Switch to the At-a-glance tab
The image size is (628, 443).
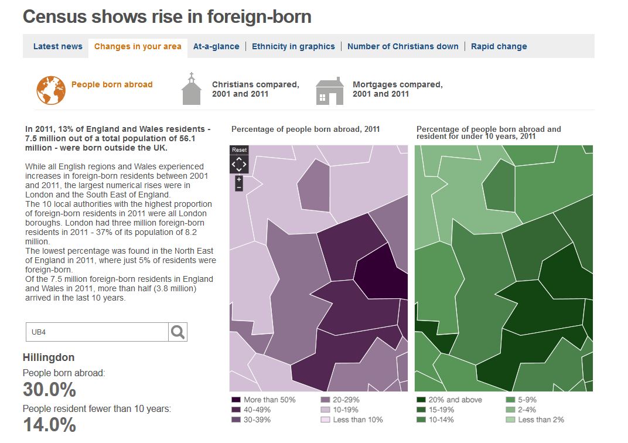tap(216, 46)
